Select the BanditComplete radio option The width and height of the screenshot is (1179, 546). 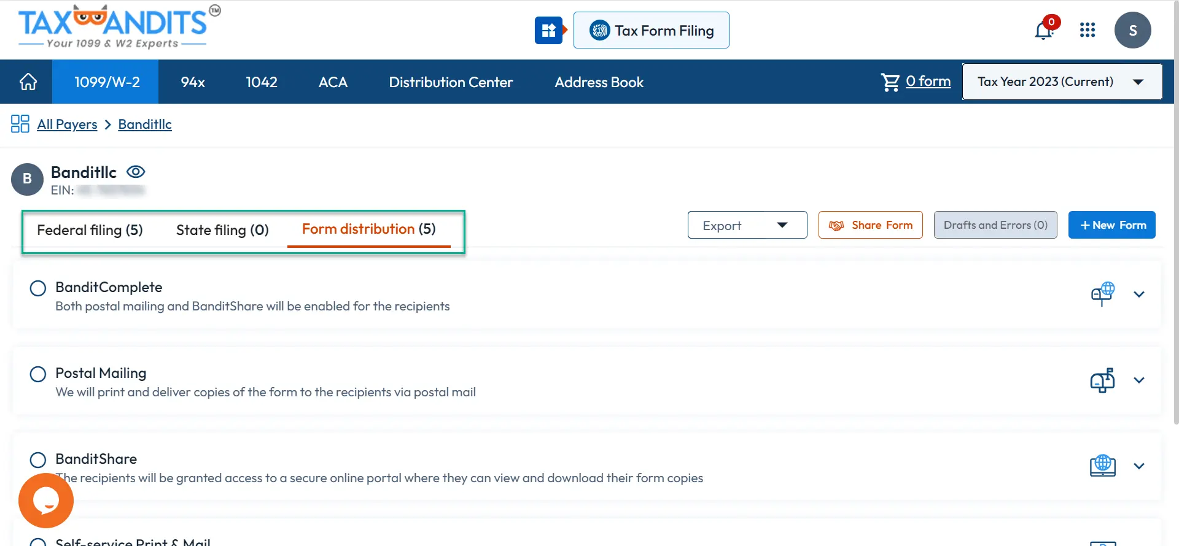(x=38, y=288)
